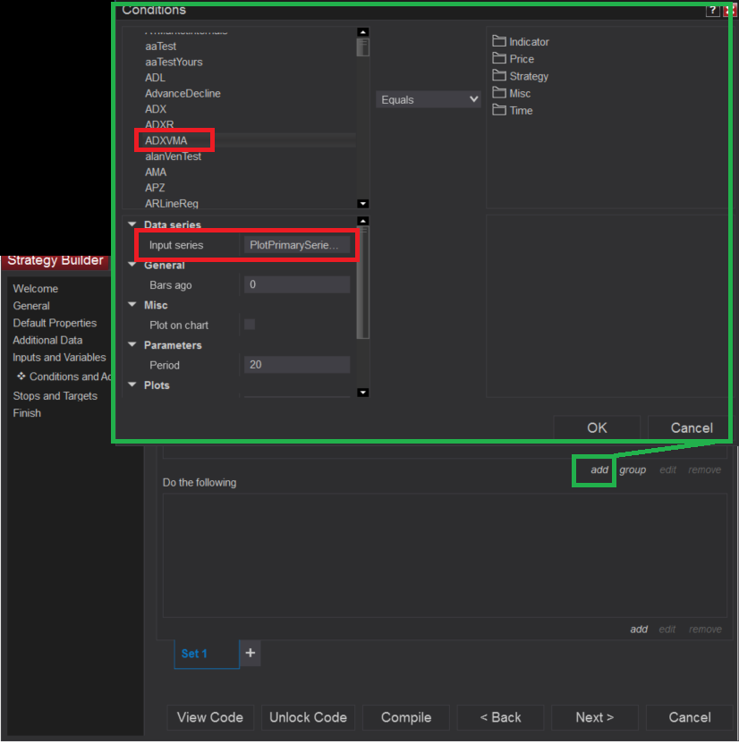Click the Unlock Code button
739x744 pixels.
[x=308, y=717]
